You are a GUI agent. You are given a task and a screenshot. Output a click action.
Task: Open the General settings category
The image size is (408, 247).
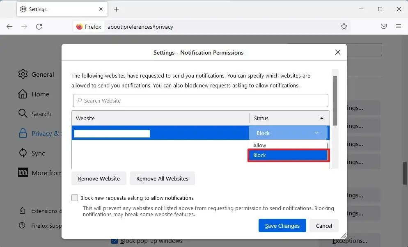[x=36, y=74]
